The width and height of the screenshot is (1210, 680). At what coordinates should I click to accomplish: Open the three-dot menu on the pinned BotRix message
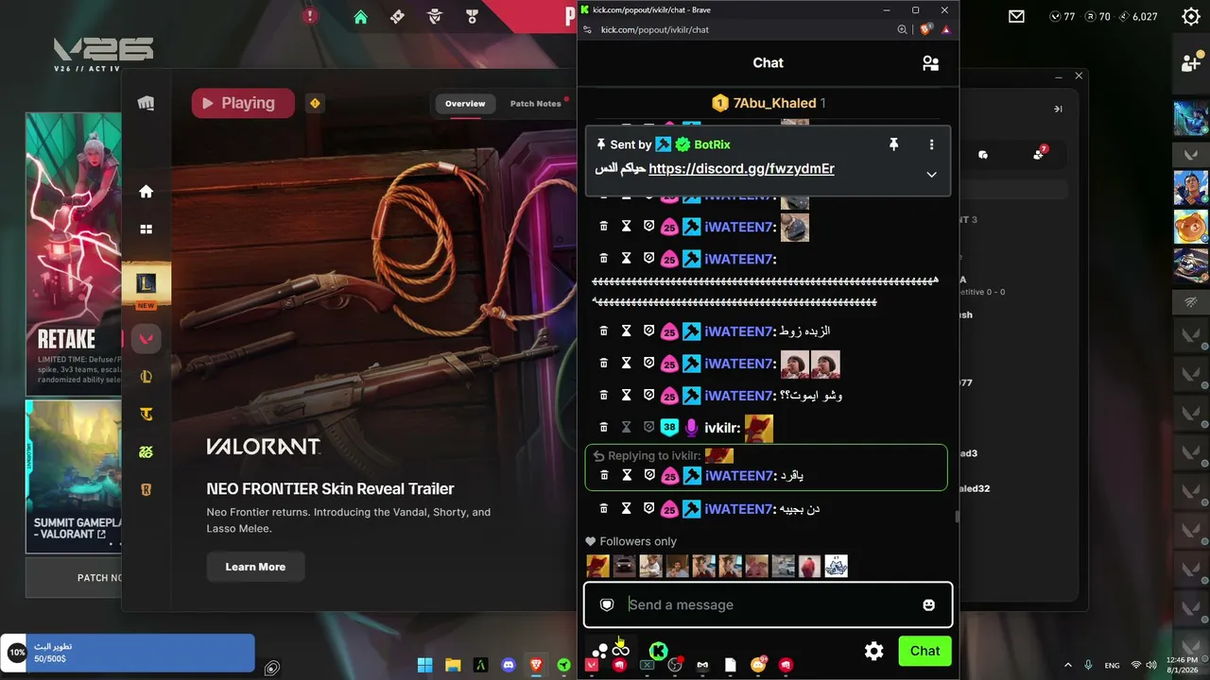tap(931, 144)
